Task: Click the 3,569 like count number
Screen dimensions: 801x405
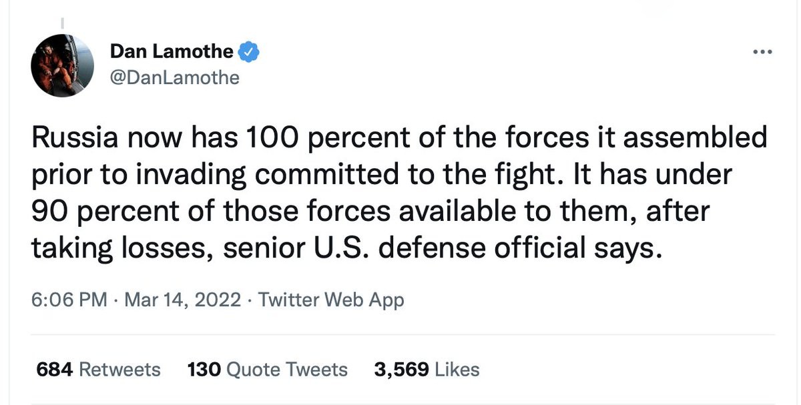Action: pos(401,369)
